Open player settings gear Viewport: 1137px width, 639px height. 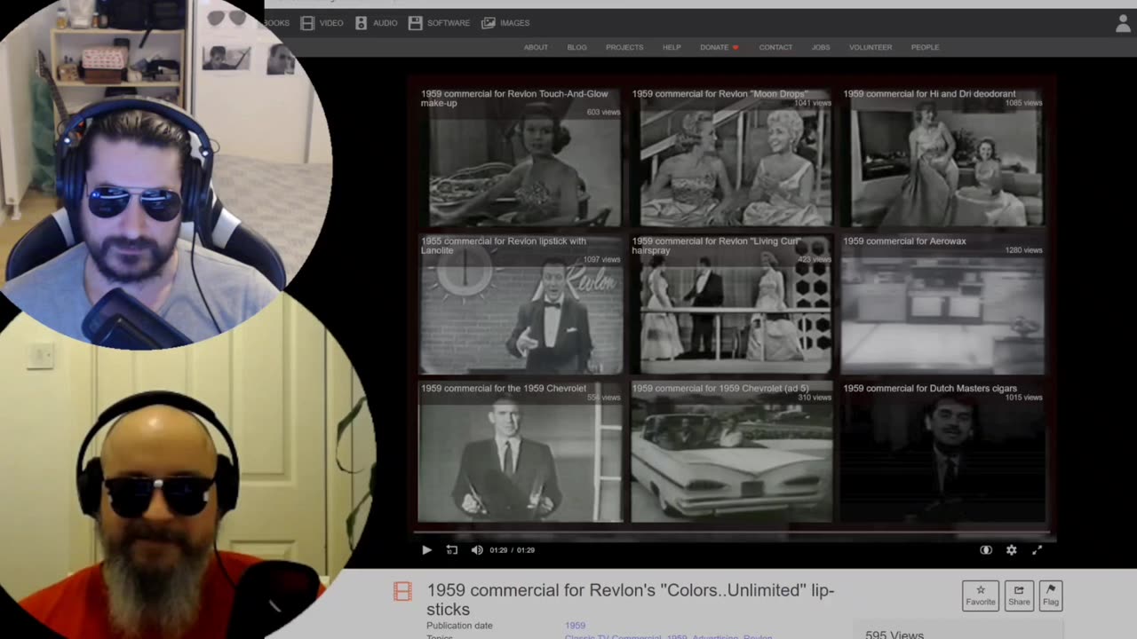click(x=1011, y=550)
